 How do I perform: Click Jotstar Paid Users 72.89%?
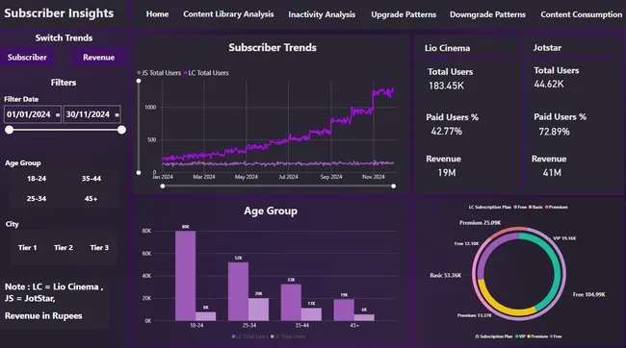click(554, 132)
